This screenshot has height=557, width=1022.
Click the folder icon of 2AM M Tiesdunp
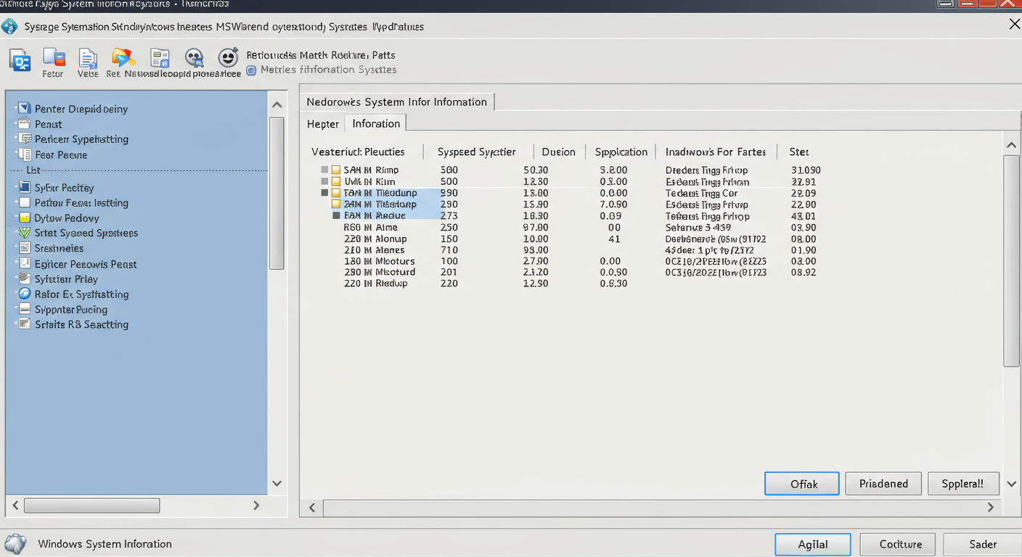(336, 205)
